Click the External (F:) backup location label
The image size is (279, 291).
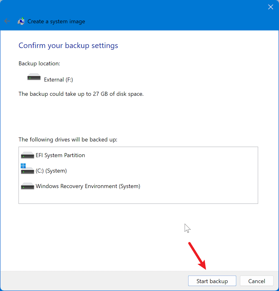click(x=58, y=80)
